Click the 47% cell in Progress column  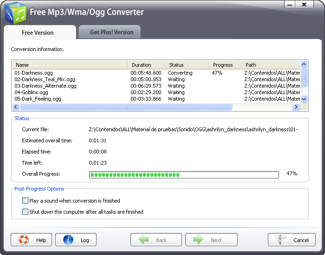217,73
